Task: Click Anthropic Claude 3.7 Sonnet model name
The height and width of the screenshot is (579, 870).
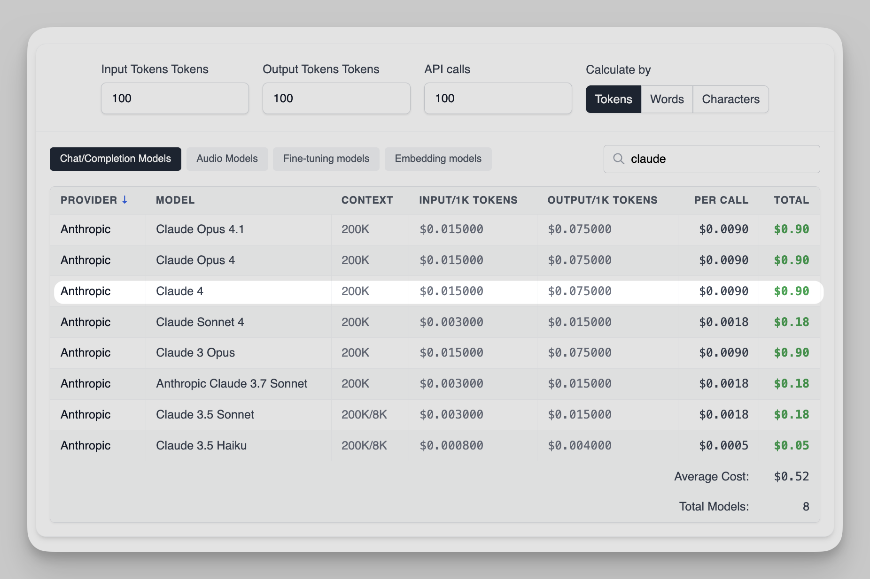Action: [232, 384]
